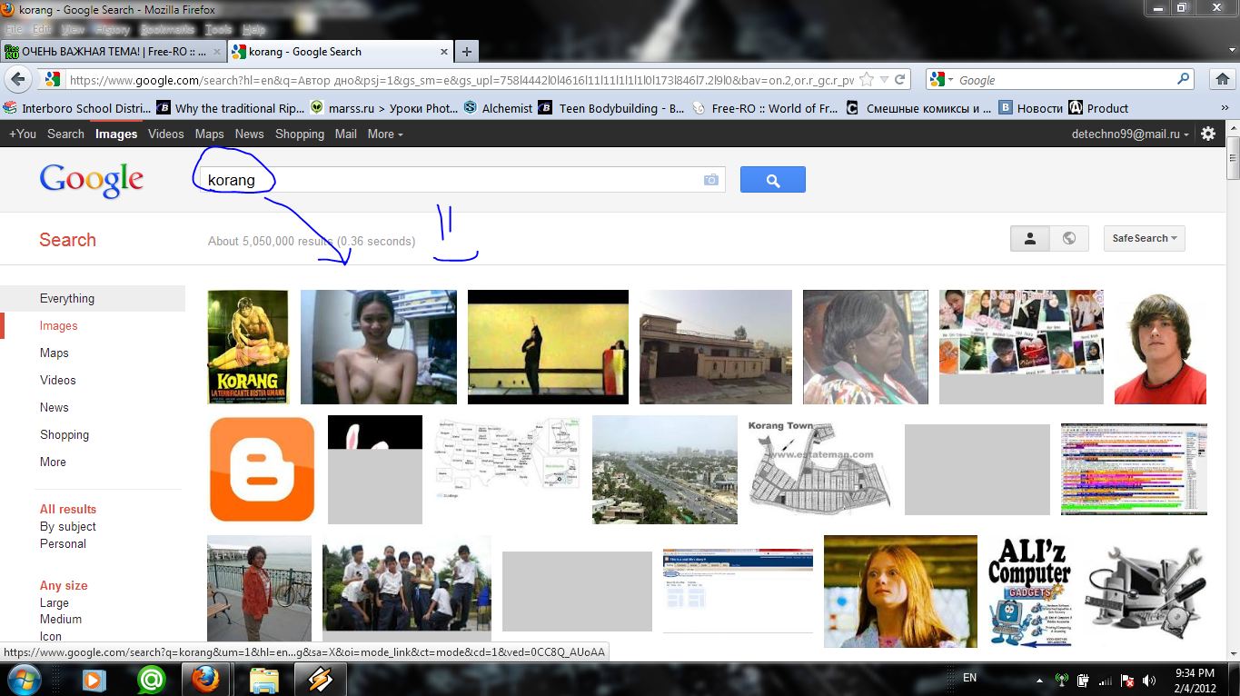Select search engine Google icon dropdown
1240x696 pixels.
tap(942, 80)
